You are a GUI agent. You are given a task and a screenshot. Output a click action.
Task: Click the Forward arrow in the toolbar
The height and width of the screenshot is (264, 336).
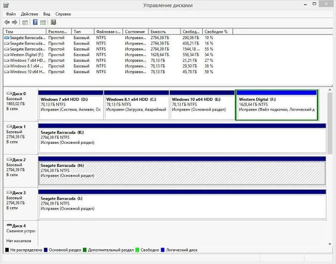(x=15, y=22)
